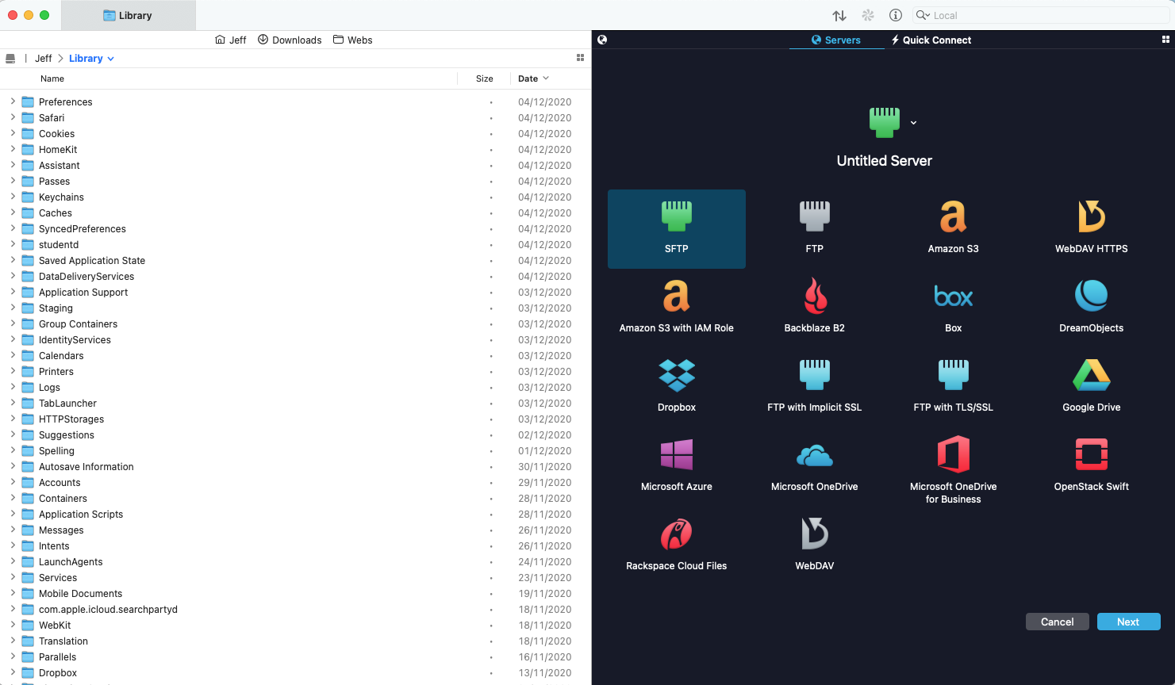Select the LaunchAgents folder row

295,561
